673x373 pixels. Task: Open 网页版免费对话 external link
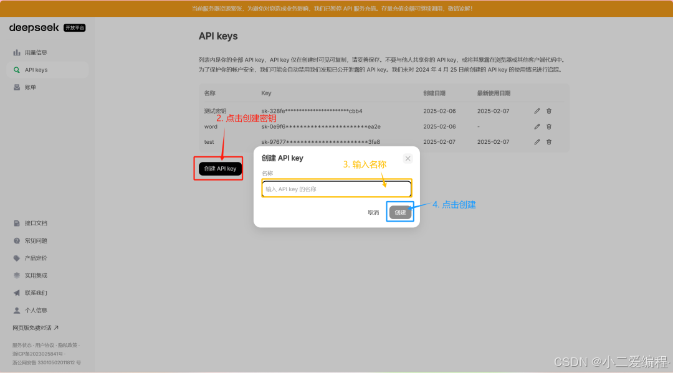tap(35, 328)
